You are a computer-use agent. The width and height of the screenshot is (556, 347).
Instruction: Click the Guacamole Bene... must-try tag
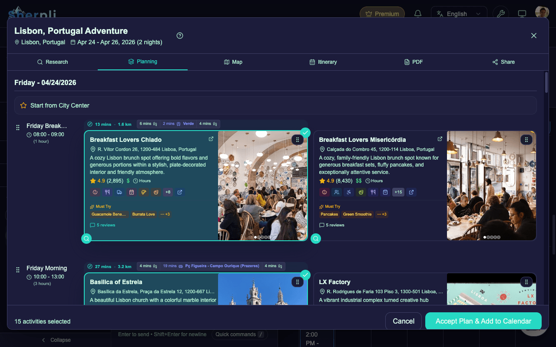109,214
